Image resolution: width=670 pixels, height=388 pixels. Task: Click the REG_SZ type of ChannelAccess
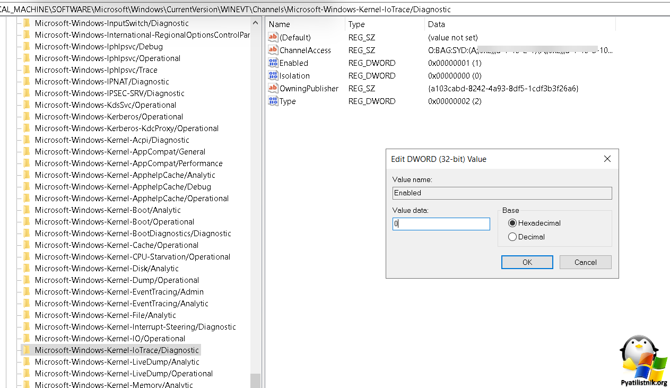(362, 50)
